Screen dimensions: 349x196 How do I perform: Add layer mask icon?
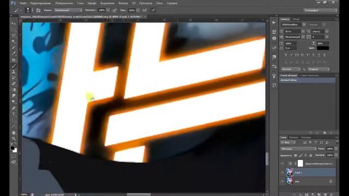coord(307,195)
